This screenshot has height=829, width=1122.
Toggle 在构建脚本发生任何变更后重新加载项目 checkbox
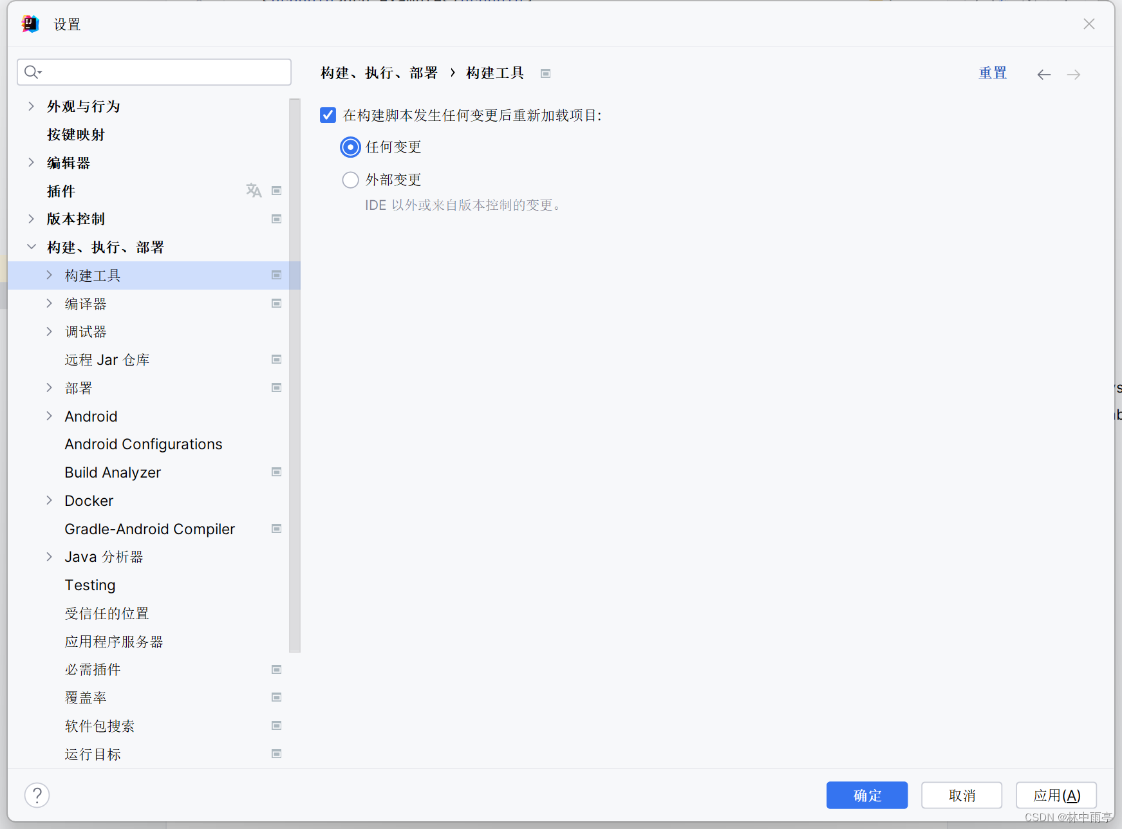click(328, 115)
